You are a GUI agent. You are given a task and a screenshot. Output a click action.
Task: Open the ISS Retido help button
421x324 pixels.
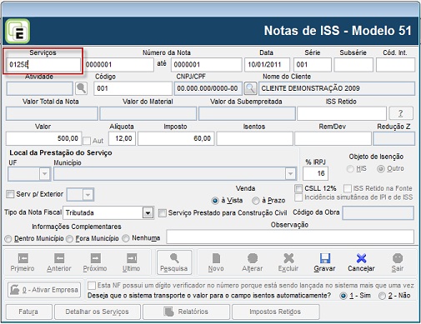click(x=400, y=113)
